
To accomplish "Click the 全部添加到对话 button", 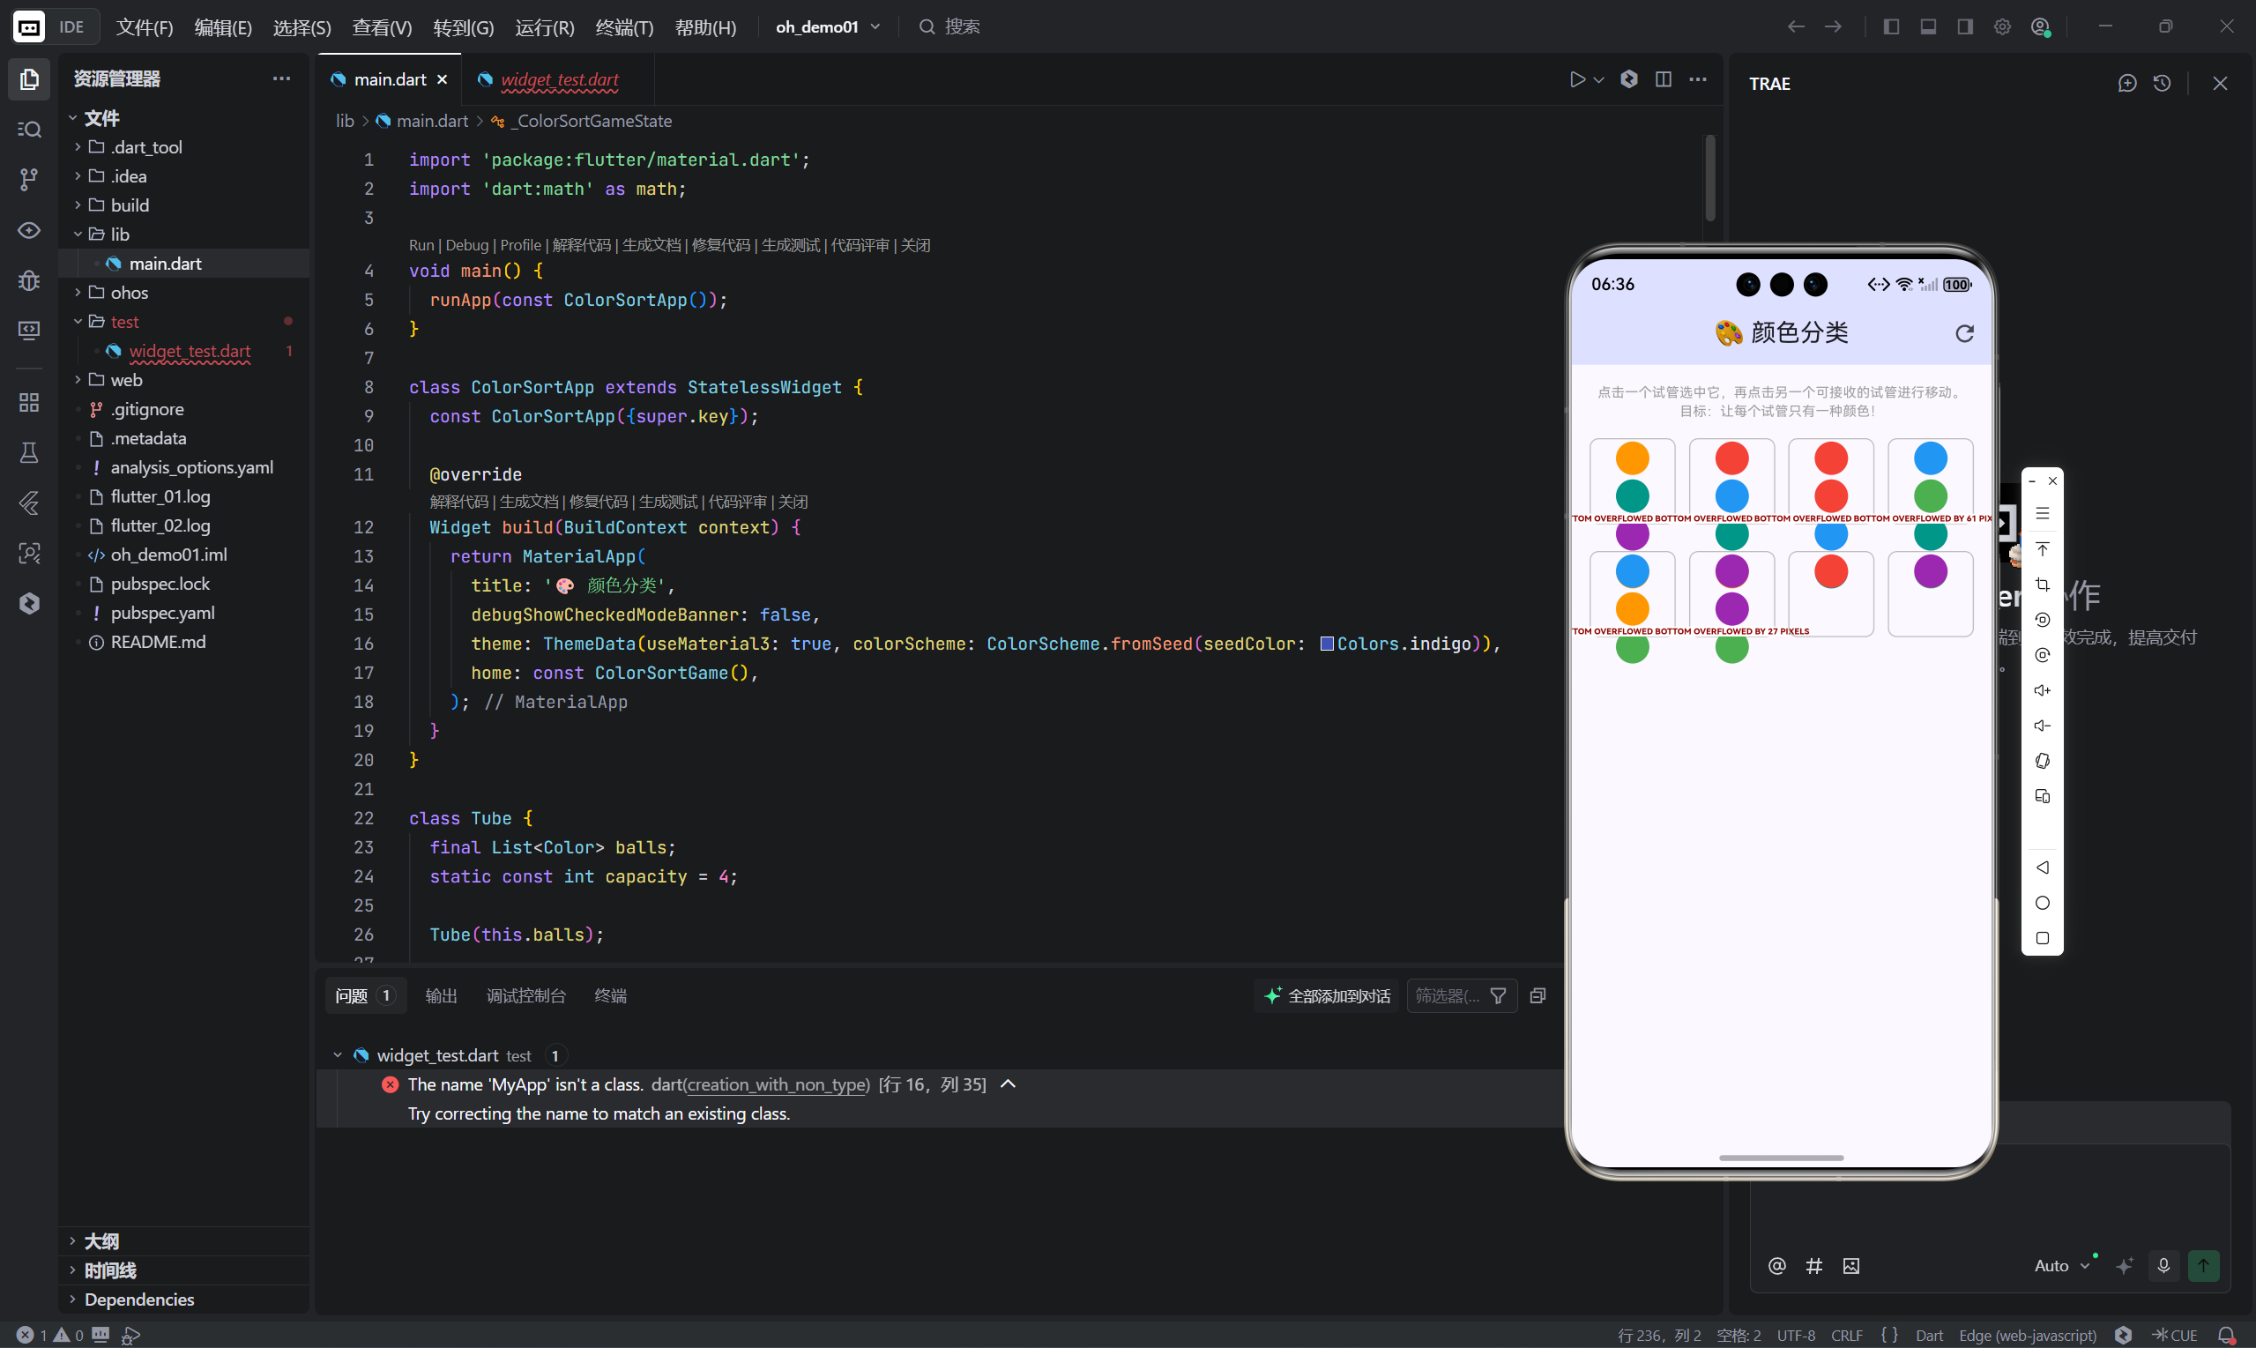I will tap(1328, 995).
